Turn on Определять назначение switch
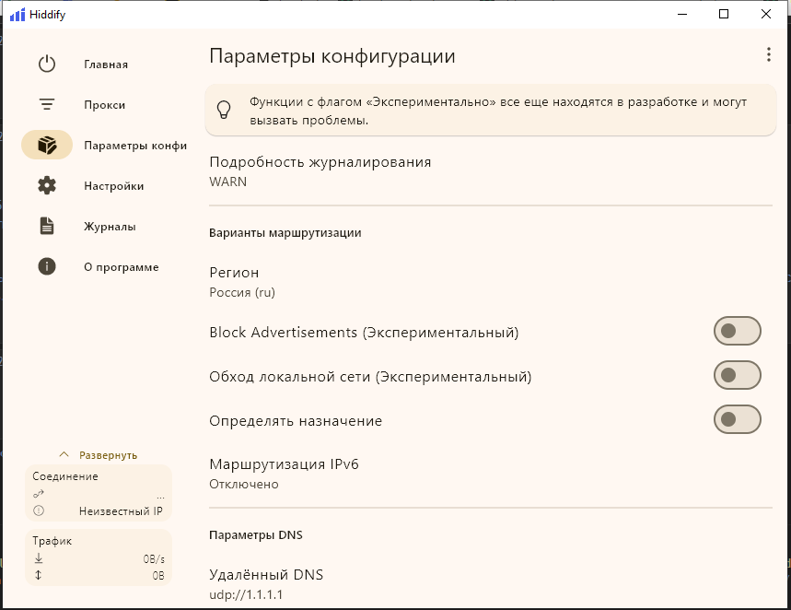 tap(737, 419)
